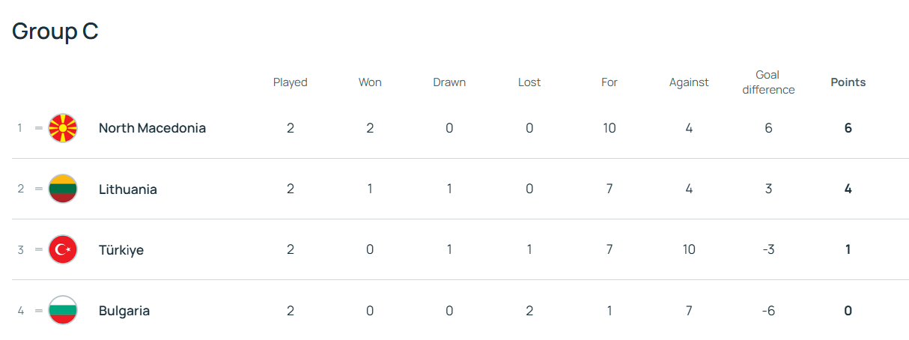Click the North Macedonia flag icon
Image resolution: width=909 pixels, height=340 pixels.
(63, 128)
